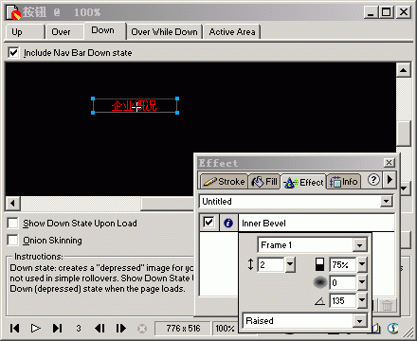
Task: Step back one frame
Action: coord(100,329)
